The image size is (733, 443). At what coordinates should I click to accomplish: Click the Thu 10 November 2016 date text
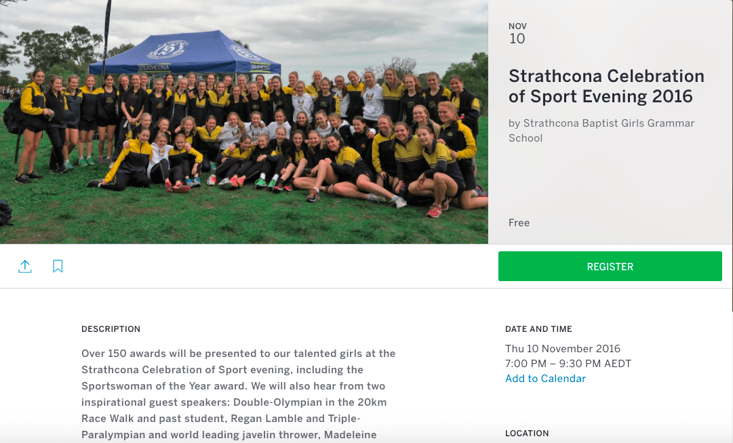563,349
